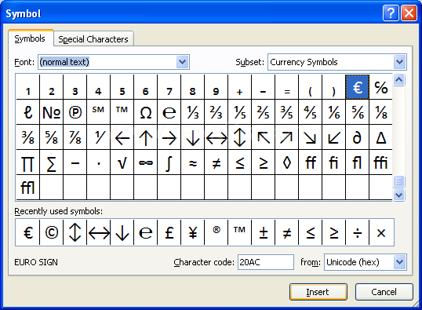Select the product (∏) symbol

(28, 162)
